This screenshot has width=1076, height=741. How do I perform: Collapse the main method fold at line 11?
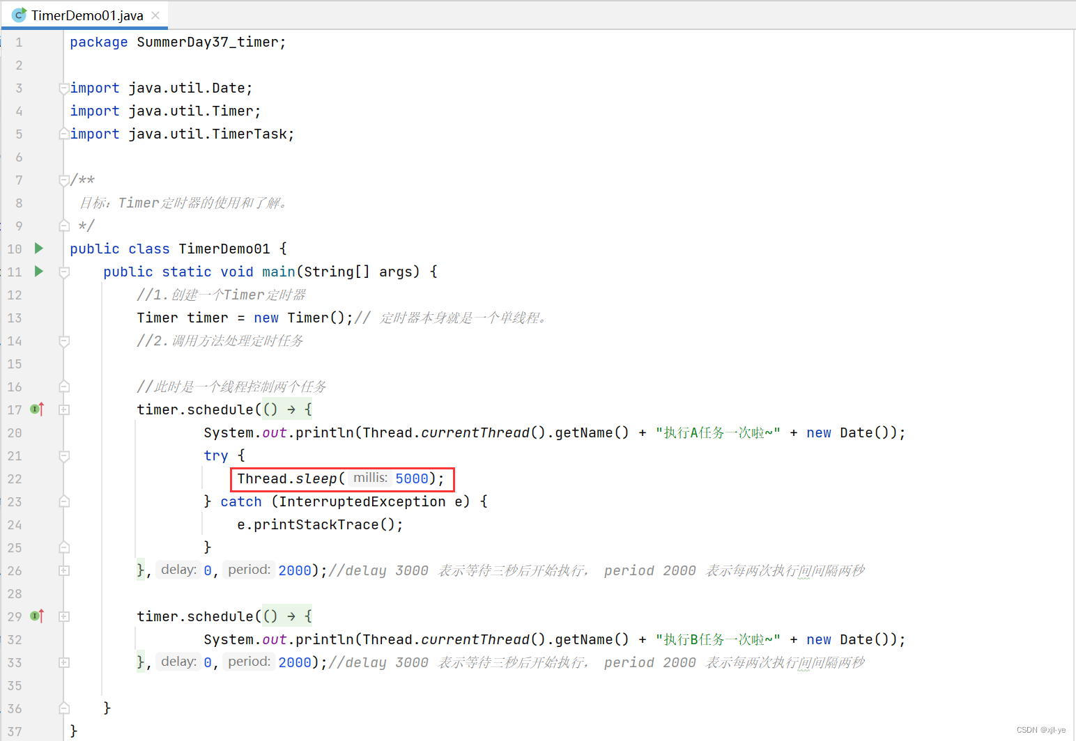click(64, 272)
